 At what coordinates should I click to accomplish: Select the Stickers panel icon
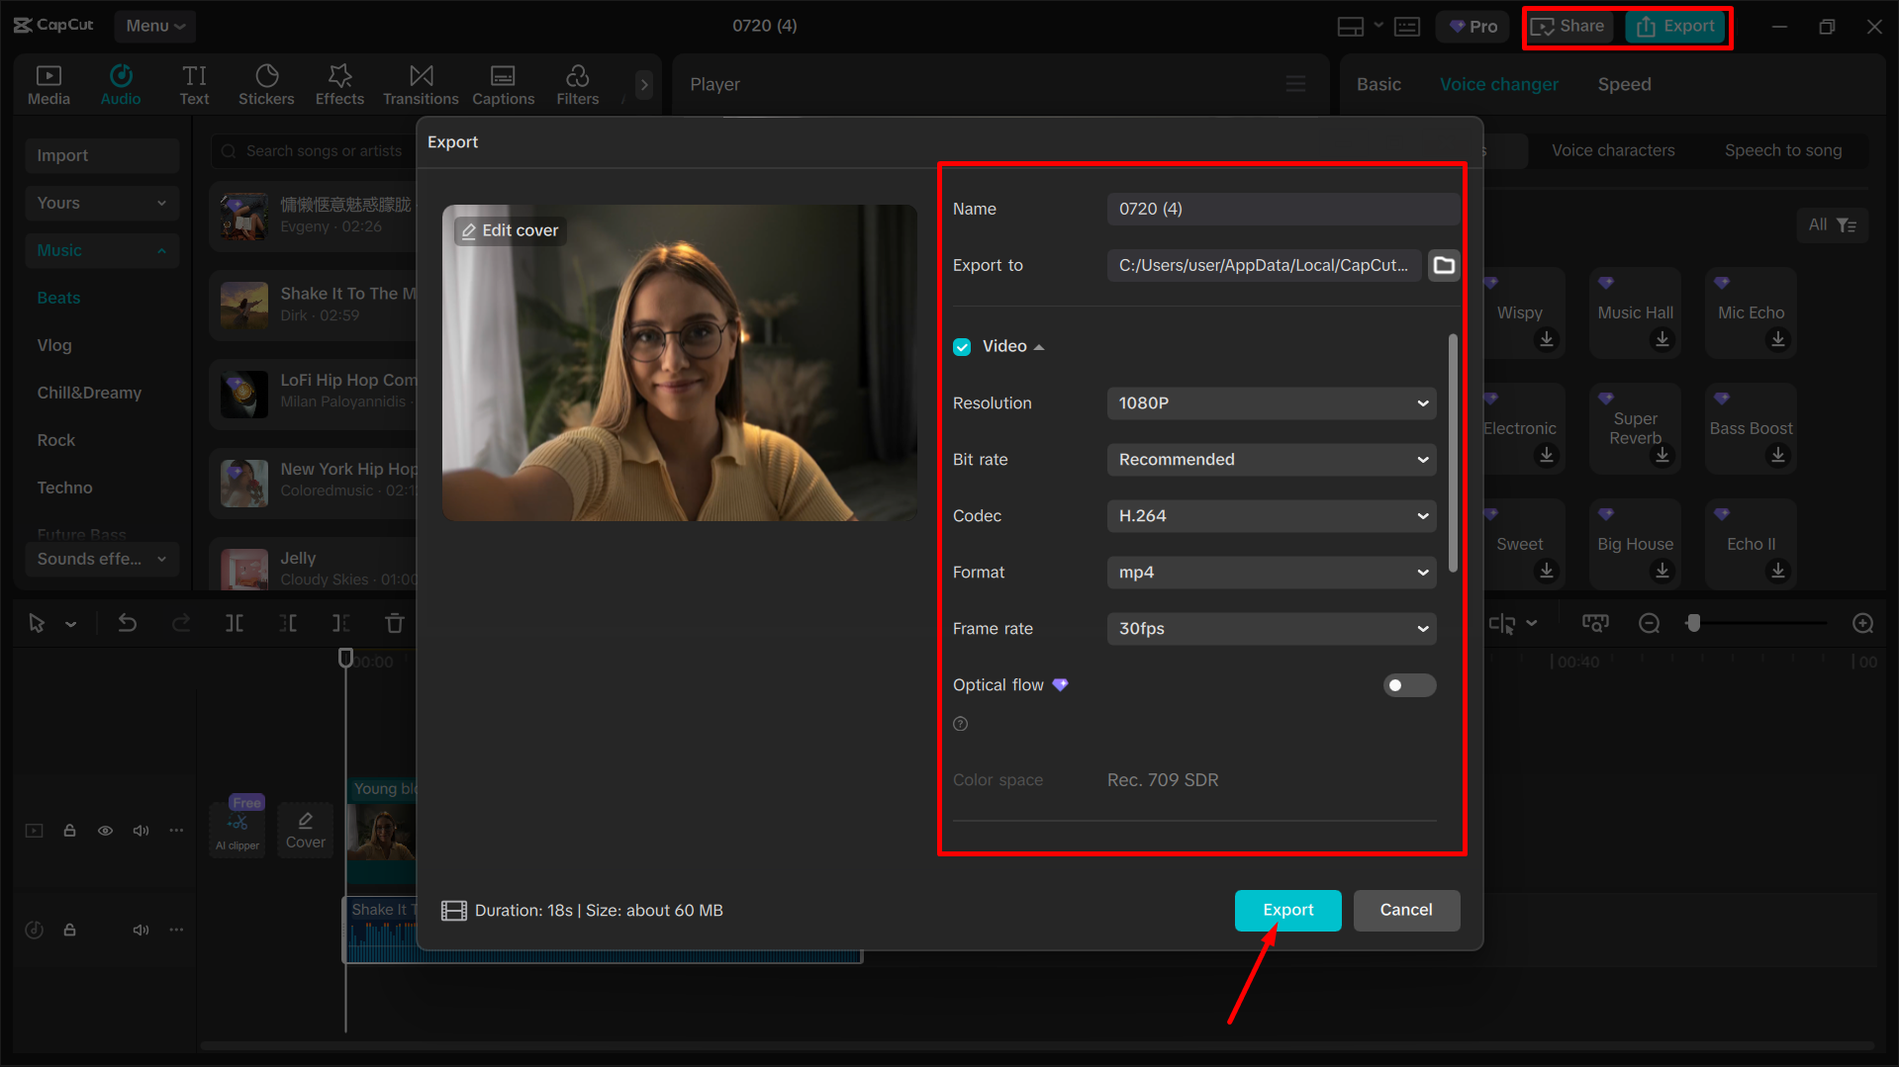[266, 84]
